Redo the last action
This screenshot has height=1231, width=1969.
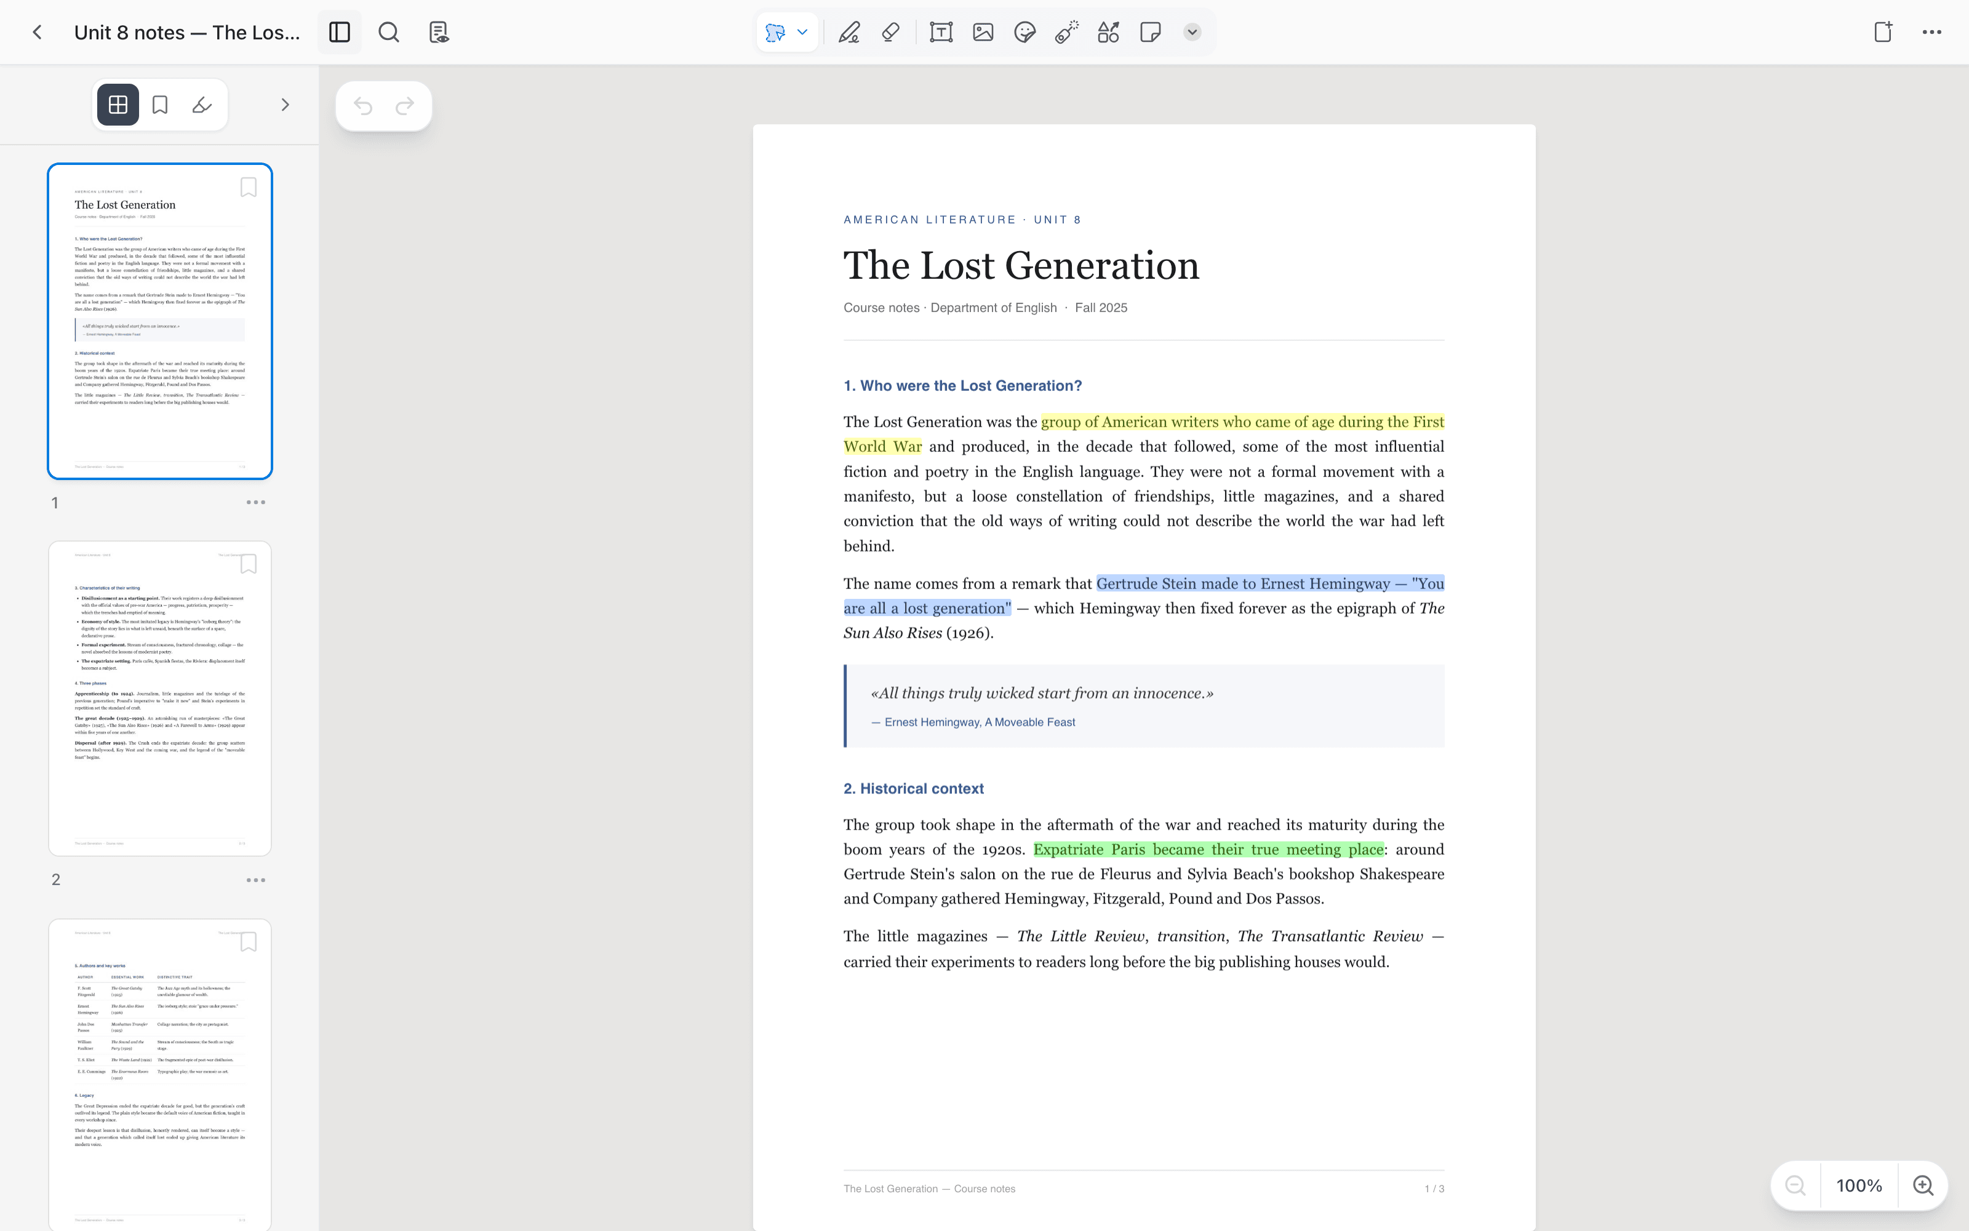[x=405, y=106]
